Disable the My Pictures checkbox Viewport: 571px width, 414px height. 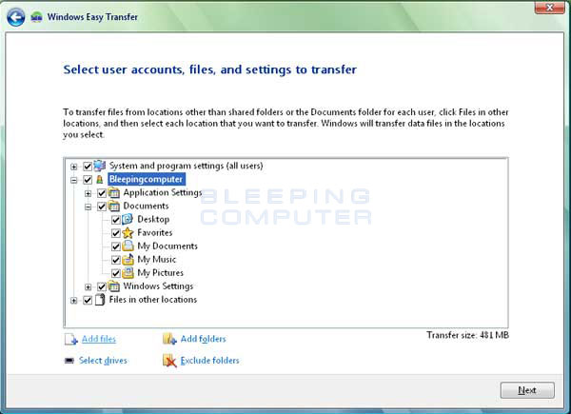pos(116,273)
